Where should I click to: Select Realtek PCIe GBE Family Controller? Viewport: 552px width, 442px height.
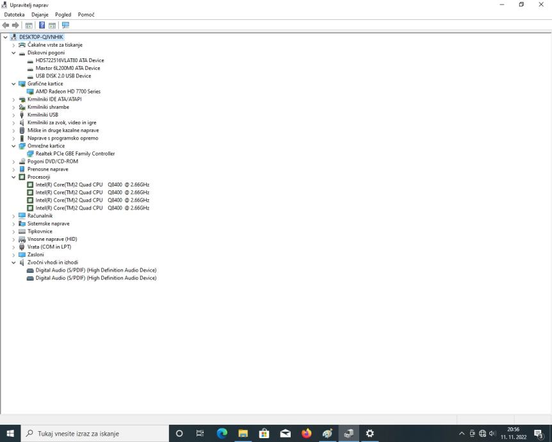point(75,154)
